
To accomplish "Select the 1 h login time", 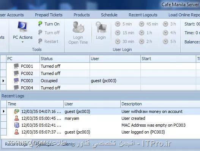I will [145, 33].
